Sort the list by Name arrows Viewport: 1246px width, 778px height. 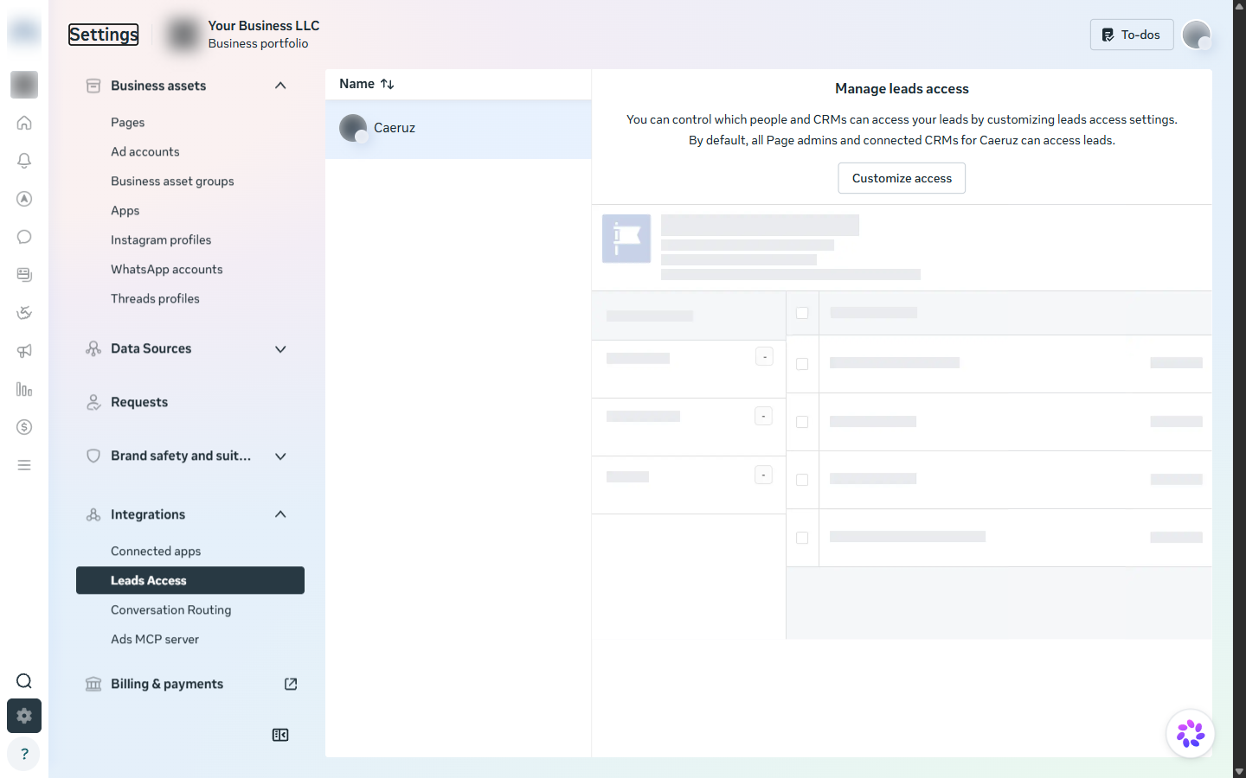pyautogui.click(x=387, y=84)
